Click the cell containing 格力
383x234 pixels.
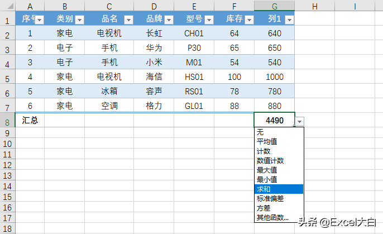click(x=154, y=106)
